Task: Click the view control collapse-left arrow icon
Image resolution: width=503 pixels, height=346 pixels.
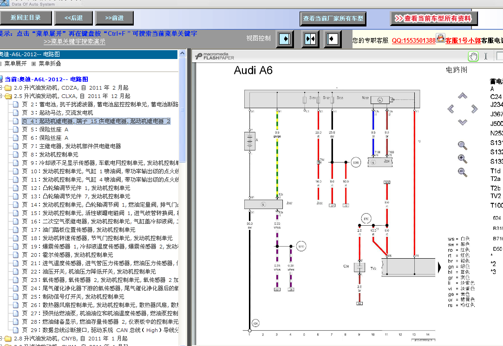Action: [333, 39]
